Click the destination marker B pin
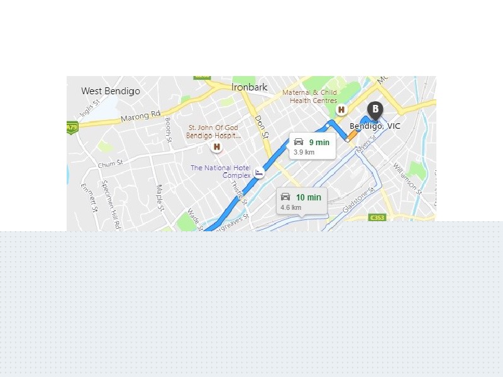The width and height of the screenshot is (503, 377). click(x=375, y=111)
